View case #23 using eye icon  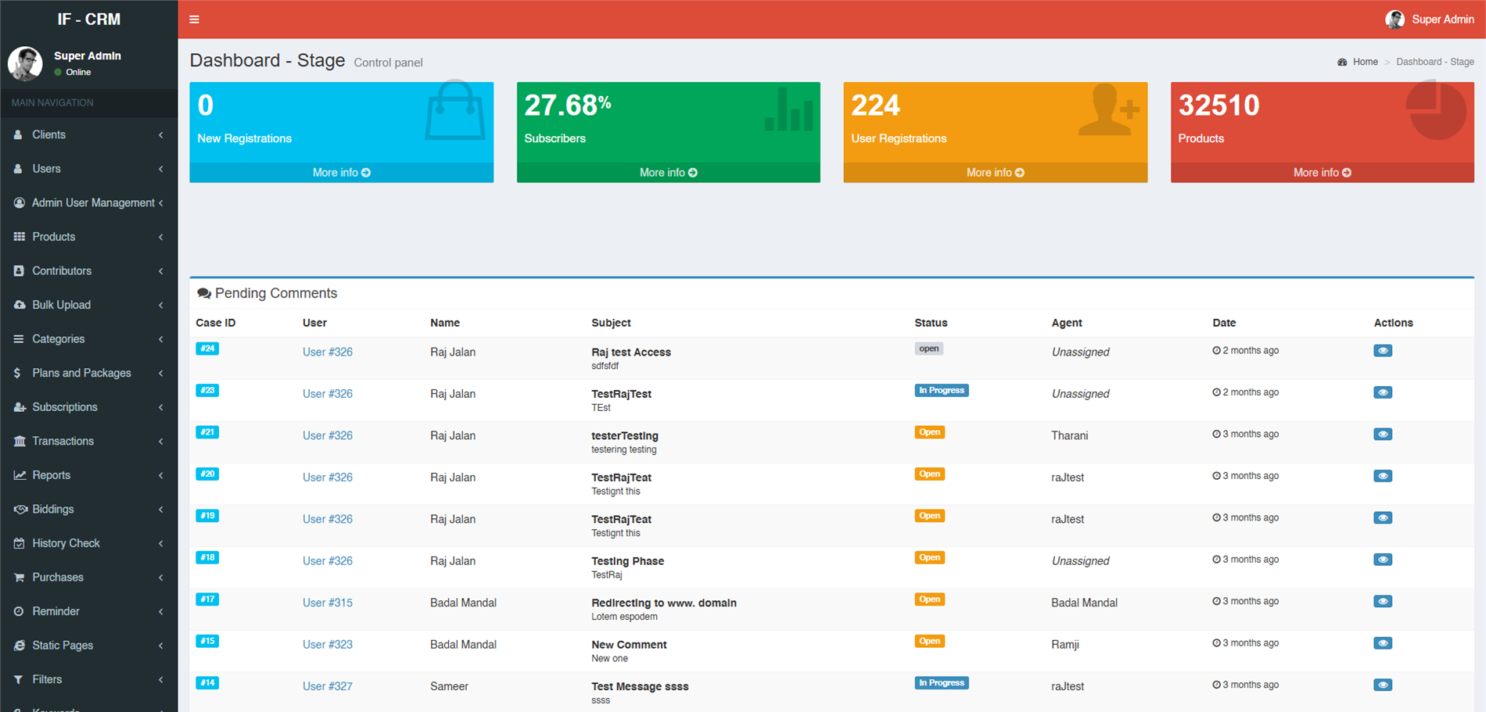[1383, 392]
